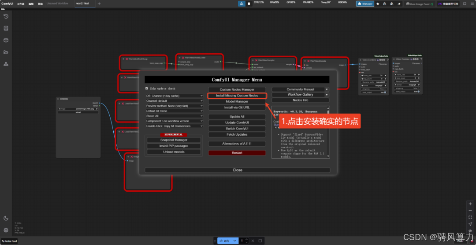Click Install via Git URL

click(x=237, y=108)
